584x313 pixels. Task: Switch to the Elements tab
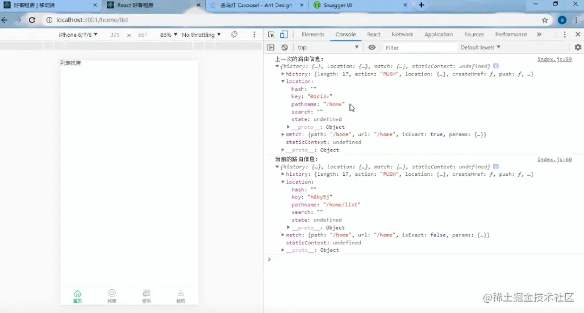313,35
